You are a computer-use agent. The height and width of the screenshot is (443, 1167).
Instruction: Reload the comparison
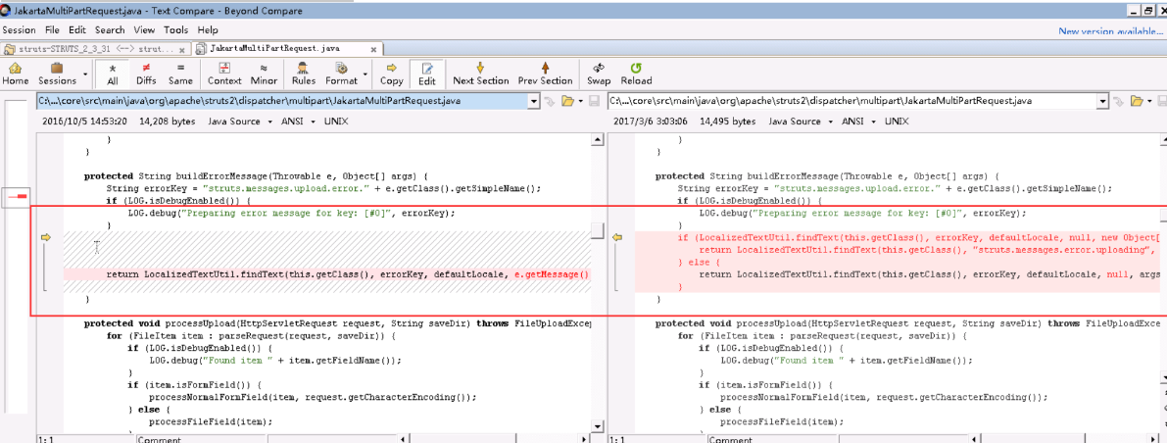click(636, 74)
